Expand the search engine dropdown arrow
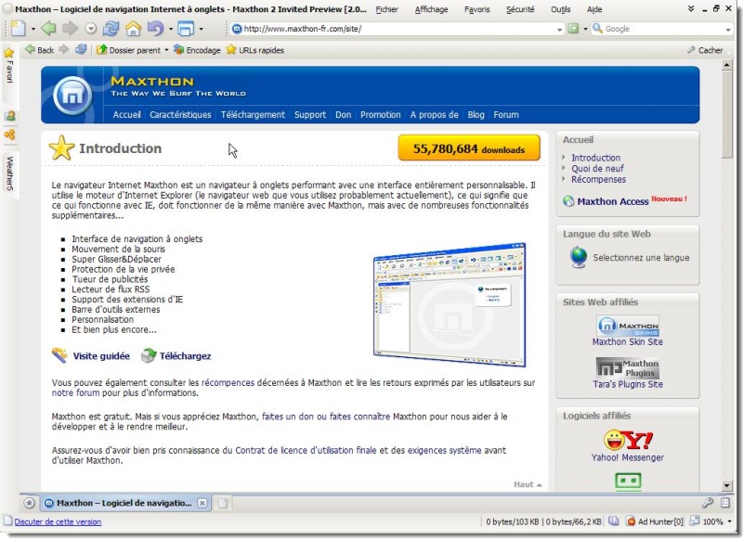Viewport: 743px width, 539px height. (x=728, y=30)
